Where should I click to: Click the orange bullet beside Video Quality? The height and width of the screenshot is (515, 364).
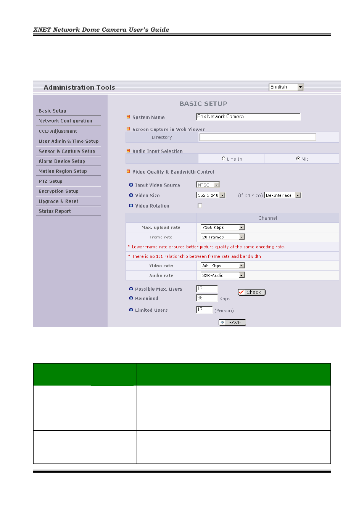tap(128, 172)
